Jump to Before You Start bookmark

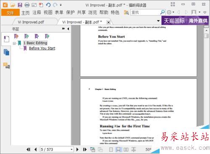pos(42,48)
